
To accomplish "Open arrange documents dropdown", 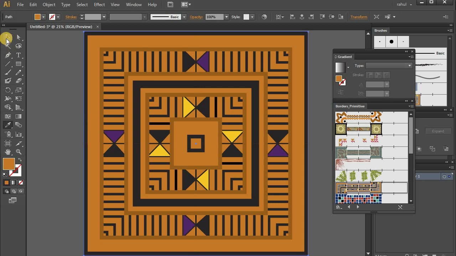I will [x=186, y=4].
